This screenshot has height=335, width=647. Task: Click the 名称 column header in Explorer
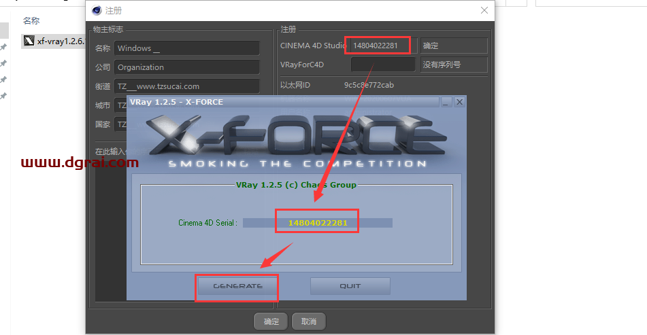pyautogui.click(x=31, y=20)
